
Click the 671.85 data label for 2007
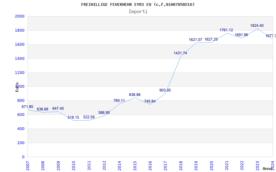(x=28, y=107)
